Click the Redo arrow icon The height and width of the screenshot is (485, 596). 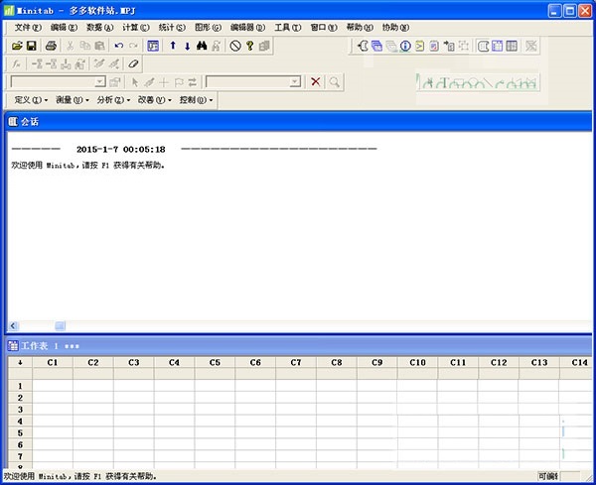pyautogui.click(x=133, y=46)
